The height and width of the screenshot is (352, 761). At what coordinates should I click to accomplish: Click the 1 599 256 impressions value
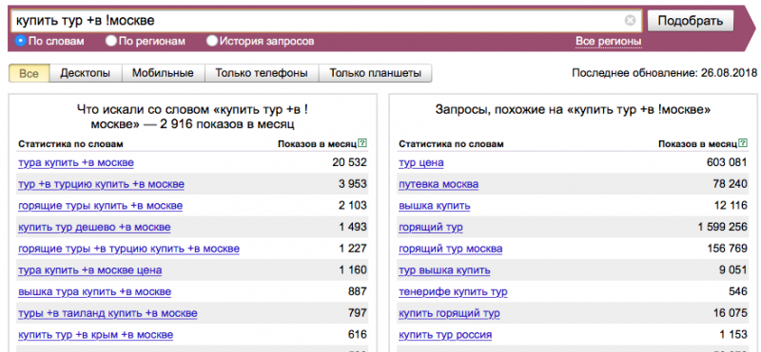click(723, 227)
